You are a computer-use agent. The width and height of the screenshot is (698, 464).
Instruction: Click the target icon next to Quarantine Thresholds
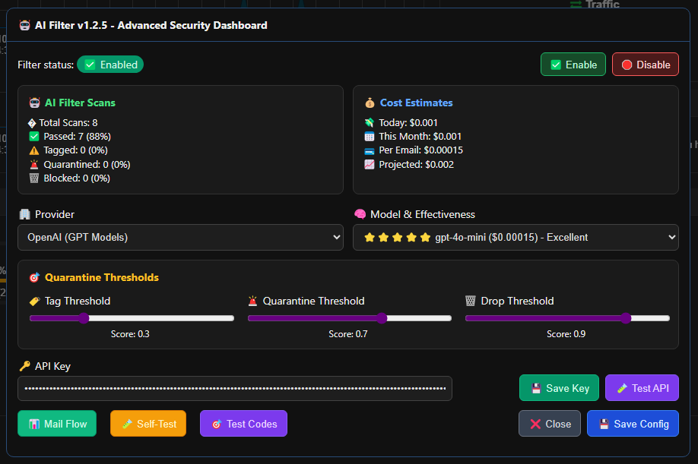pos(34,277)
